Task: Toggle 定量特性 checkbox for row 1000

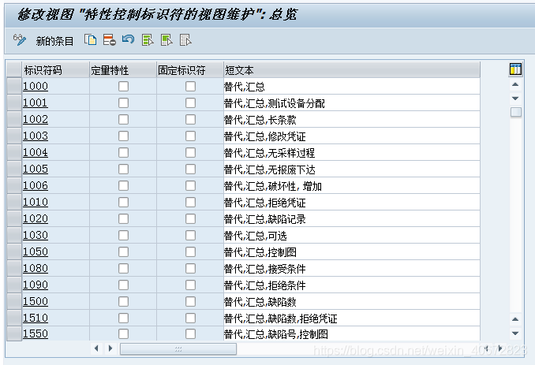Action: (124, 86)
